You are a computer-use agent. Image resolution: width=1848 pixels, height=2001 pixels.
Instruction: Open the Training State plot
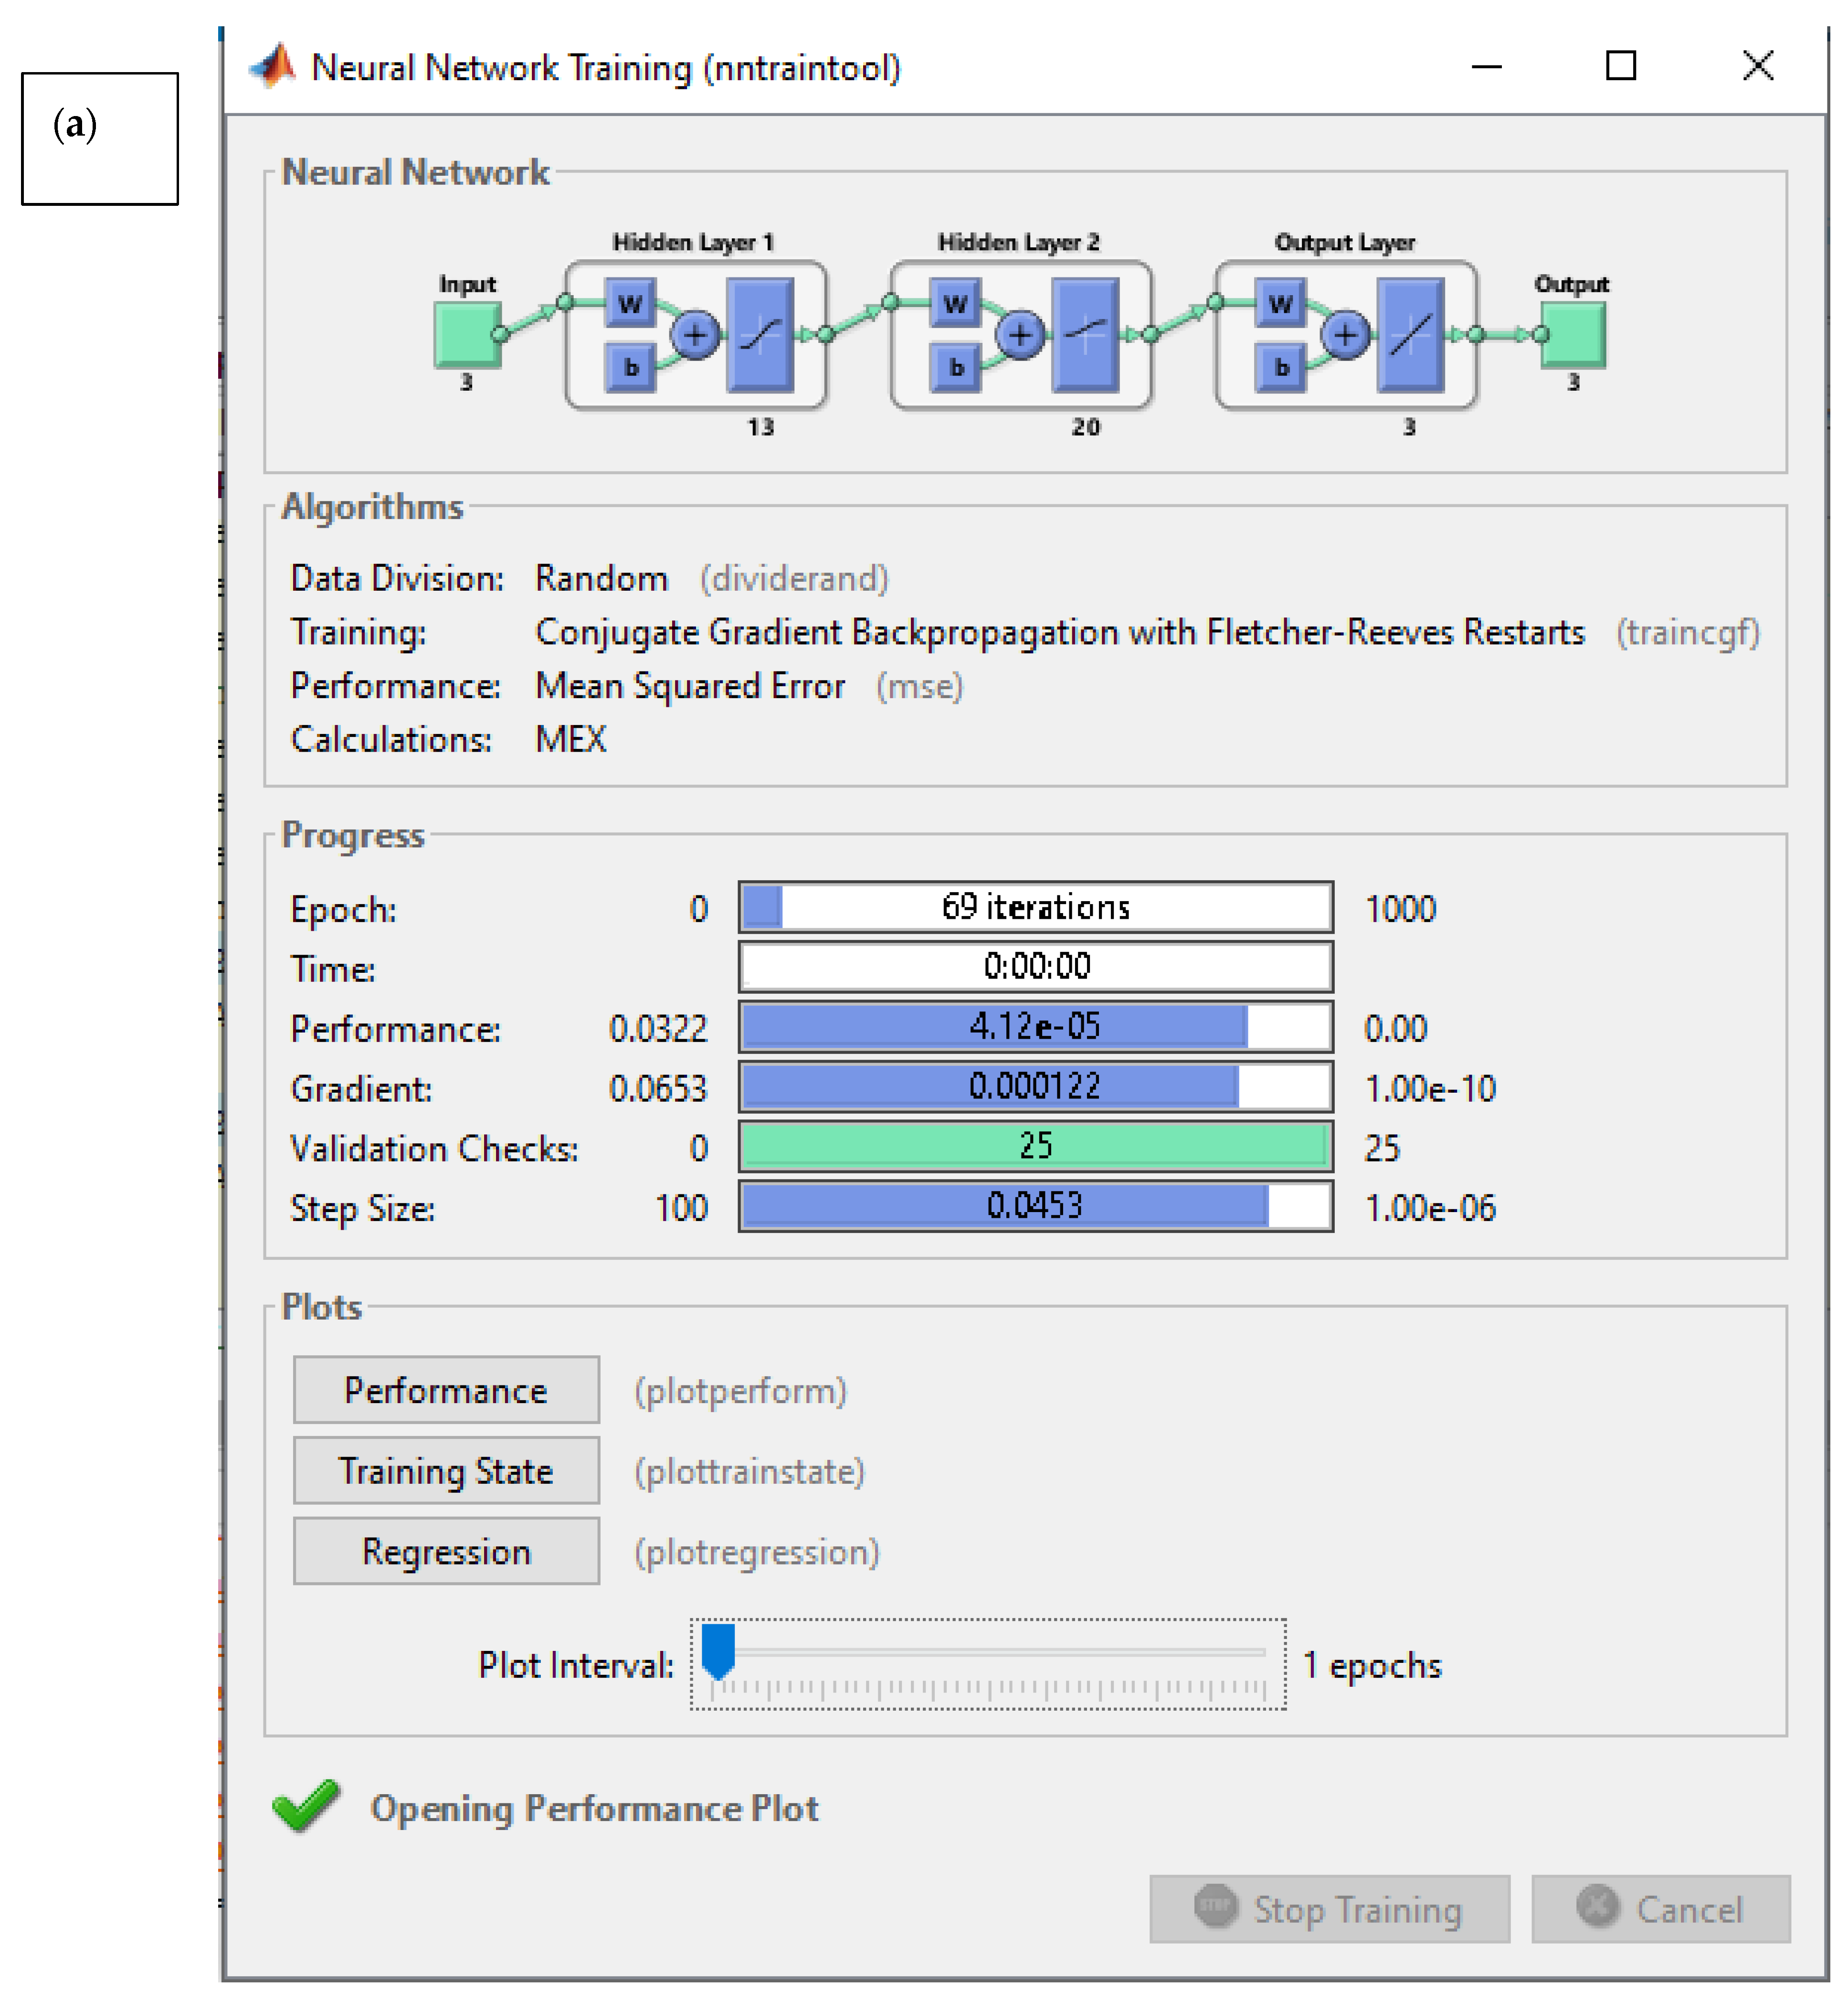click(446, 1470)
